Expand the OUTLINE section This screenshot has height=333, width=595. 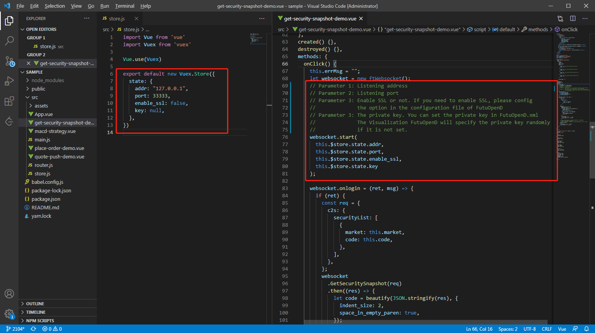(x=32, y=303)
